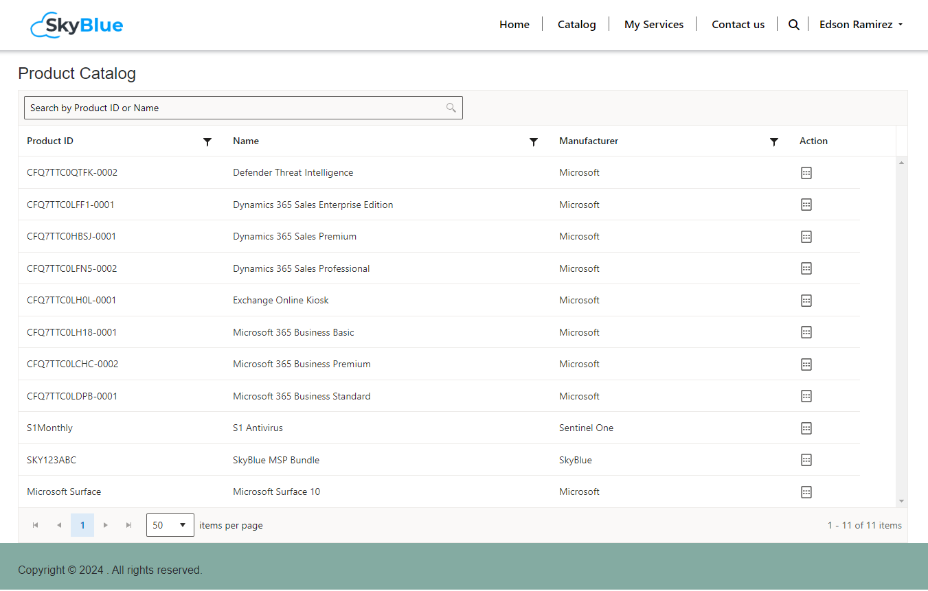
Task: Click the SkyBlue MSP Bundle name cell
Action: coord(276,460)
